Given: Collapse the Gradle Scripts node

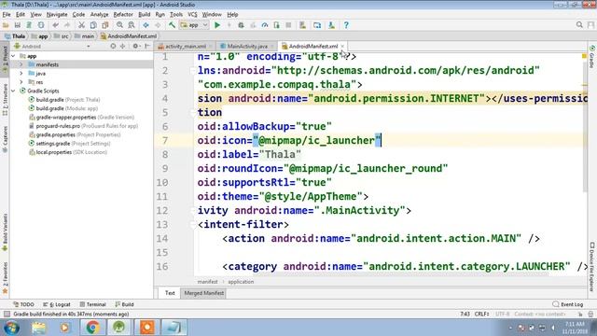Looking at the screenshot, I should click(13, 91).
